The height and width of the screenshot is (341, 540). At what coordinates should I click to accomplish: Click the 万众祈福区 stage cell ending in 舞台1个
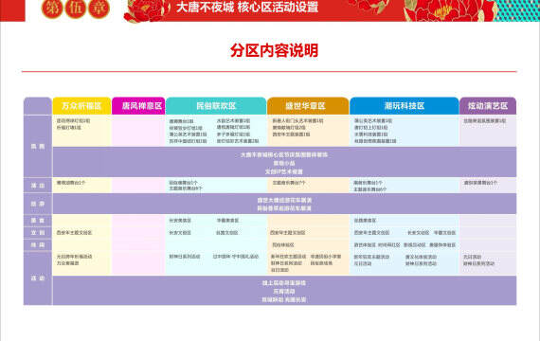click(x=71, y=183)
